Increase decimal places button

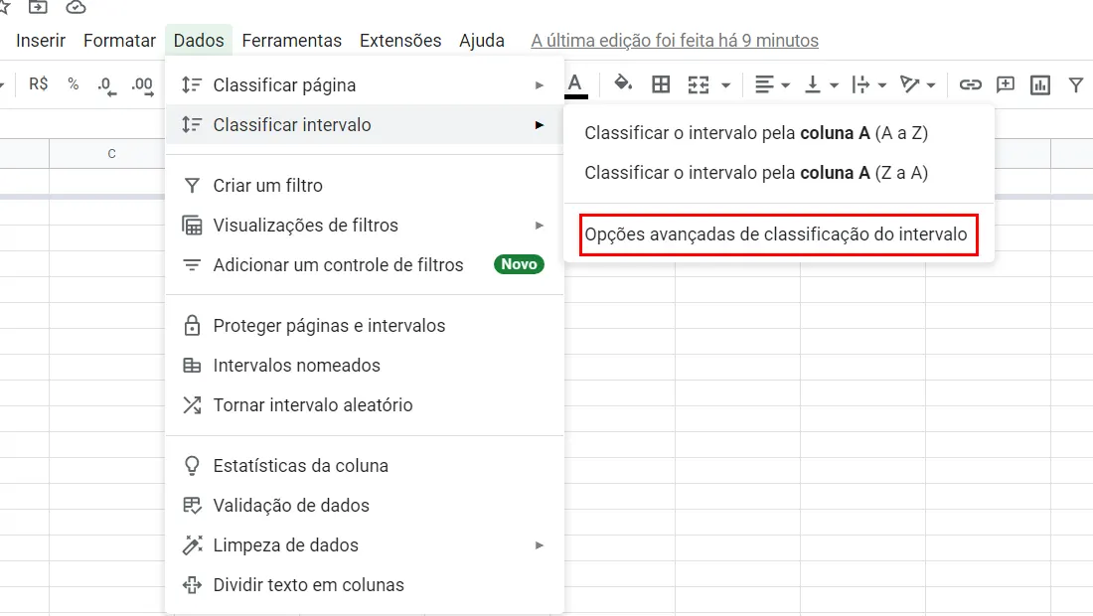[x=143, y=85]
